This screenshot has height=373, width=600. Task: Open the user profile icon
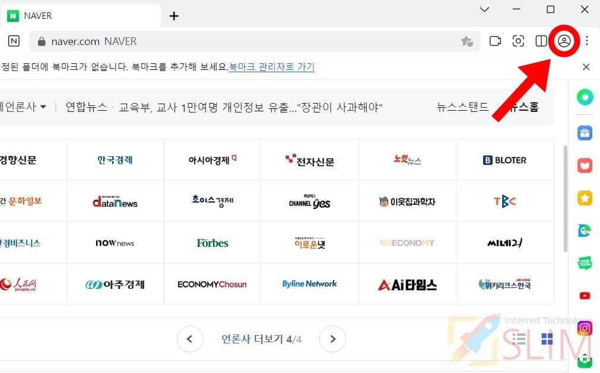tap(564, 41)
